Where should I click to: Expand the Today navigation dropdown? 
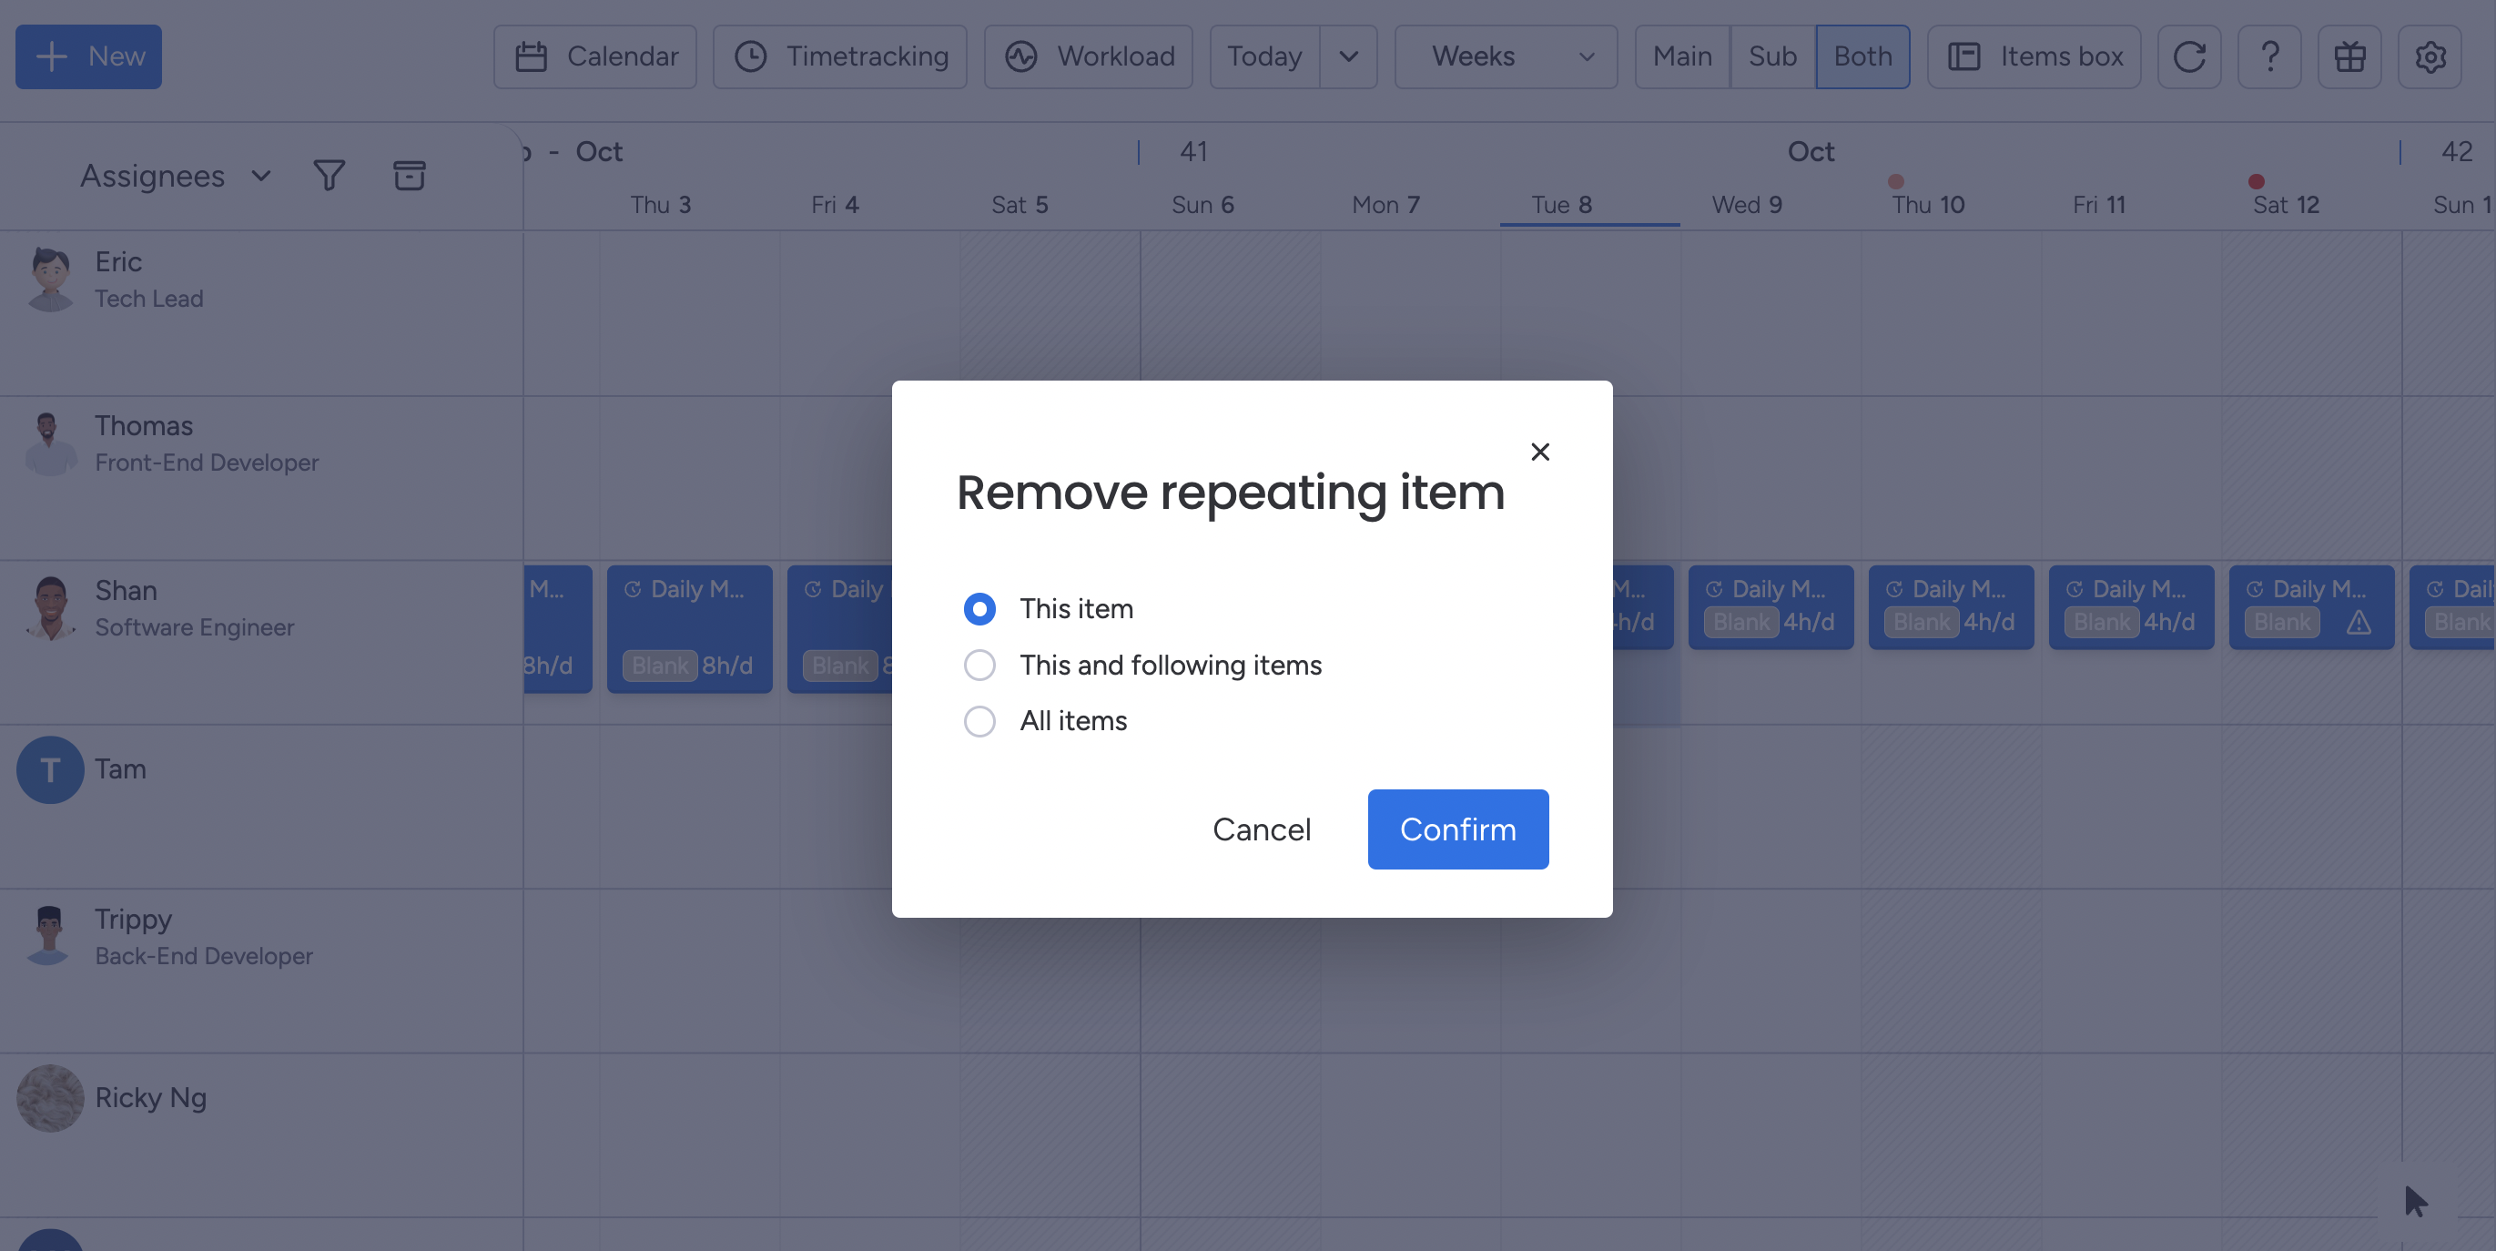pos(1349,56)
